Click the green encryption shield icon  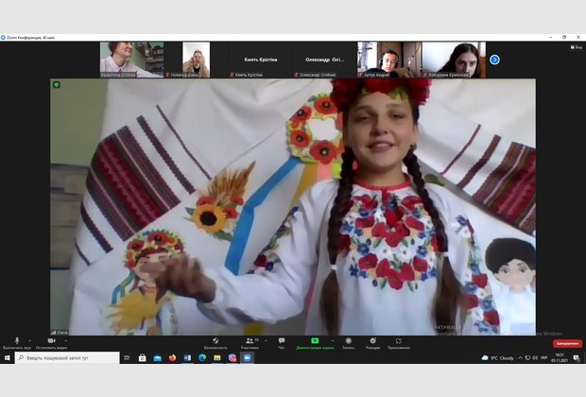click(57, 85)
